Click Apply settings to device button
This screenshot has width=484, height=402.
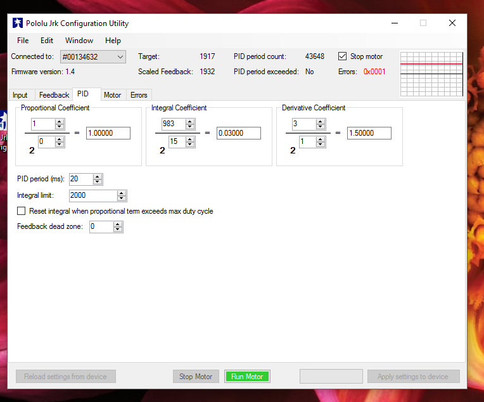pyautogui.click(x=414, y=377)
